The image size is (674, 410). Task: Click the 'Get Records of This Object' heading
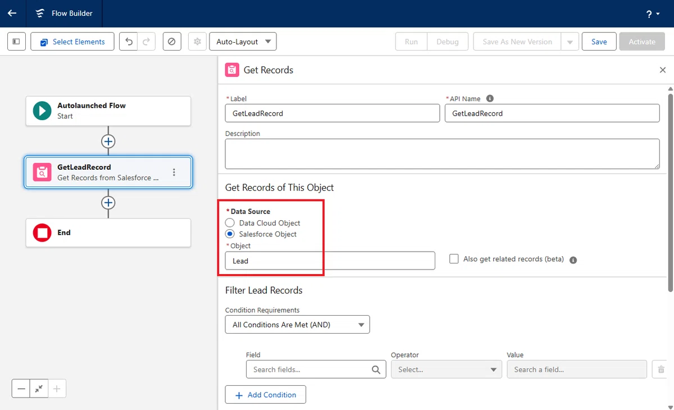click(280, 188)
